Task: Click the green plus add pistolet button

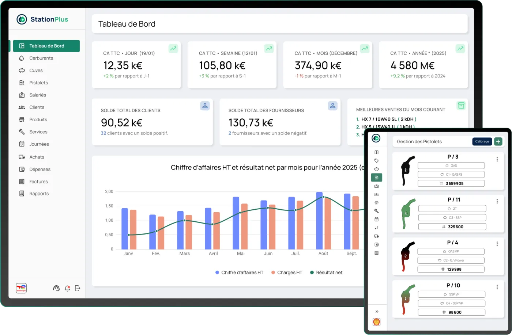Action: tap(498, 141)
